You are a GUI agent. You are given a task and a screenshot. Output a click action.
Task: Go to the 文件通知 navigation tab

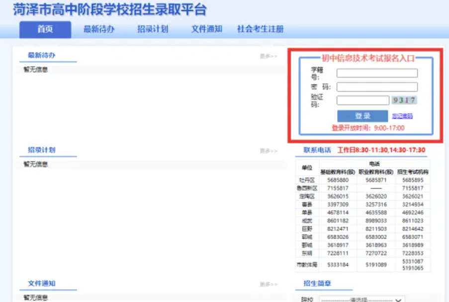tap(206, 29)
